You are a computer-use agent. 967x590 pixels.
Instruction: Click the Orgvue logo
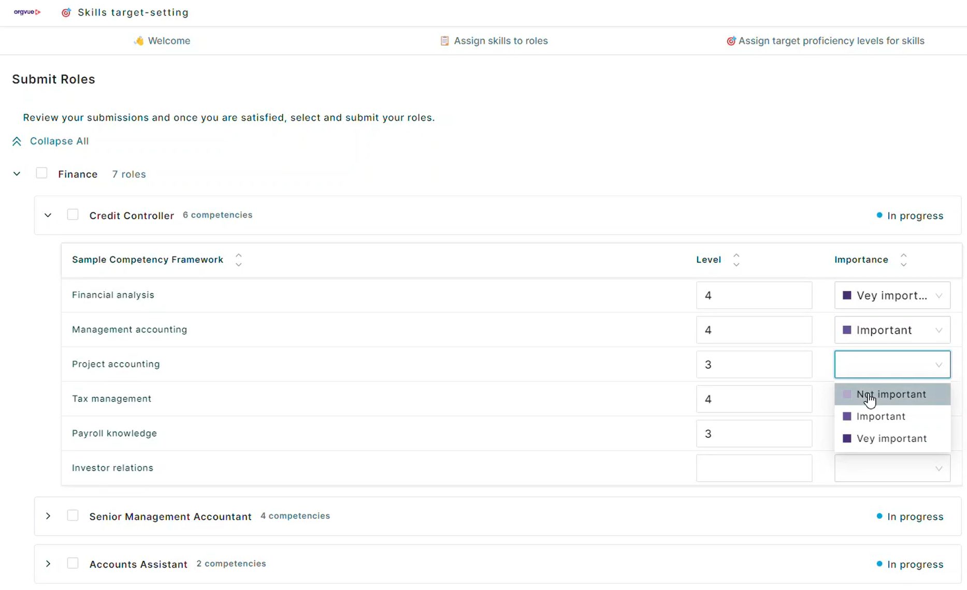point(27,12)
